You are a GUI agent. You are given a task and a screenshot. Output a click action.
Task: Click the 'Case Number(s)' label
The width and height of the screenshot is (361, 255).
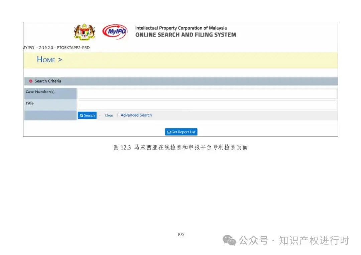tap(40, 92)
